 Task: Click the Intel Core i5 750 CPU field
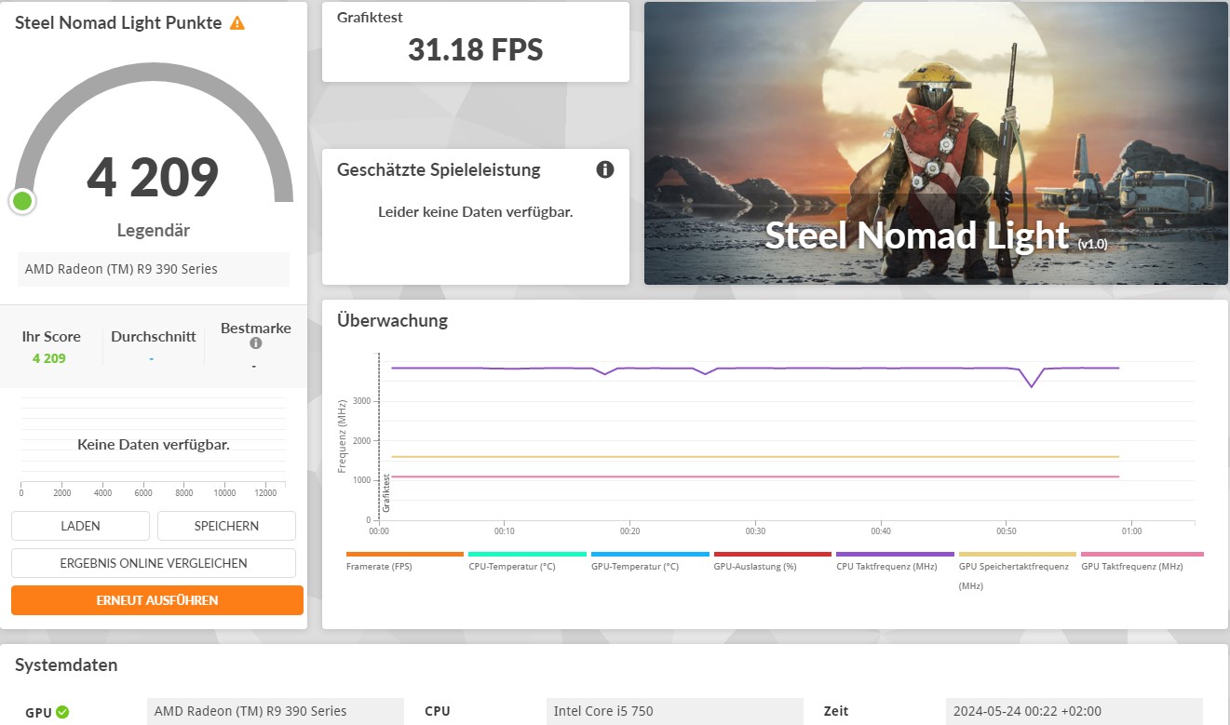(675, 711)
